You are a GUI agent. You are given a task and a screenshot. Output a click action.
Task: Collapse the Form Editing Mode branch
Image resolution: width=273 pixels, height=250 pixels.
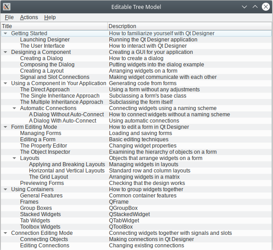tap(5, 127)
